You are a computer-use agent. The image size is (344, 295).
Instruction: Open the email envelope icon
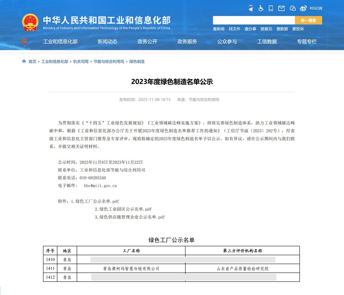point(281,8)
